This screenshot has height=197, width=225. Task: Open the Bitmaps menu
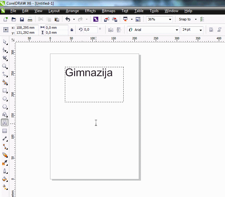pyautogui.click(x=108, y=11)
